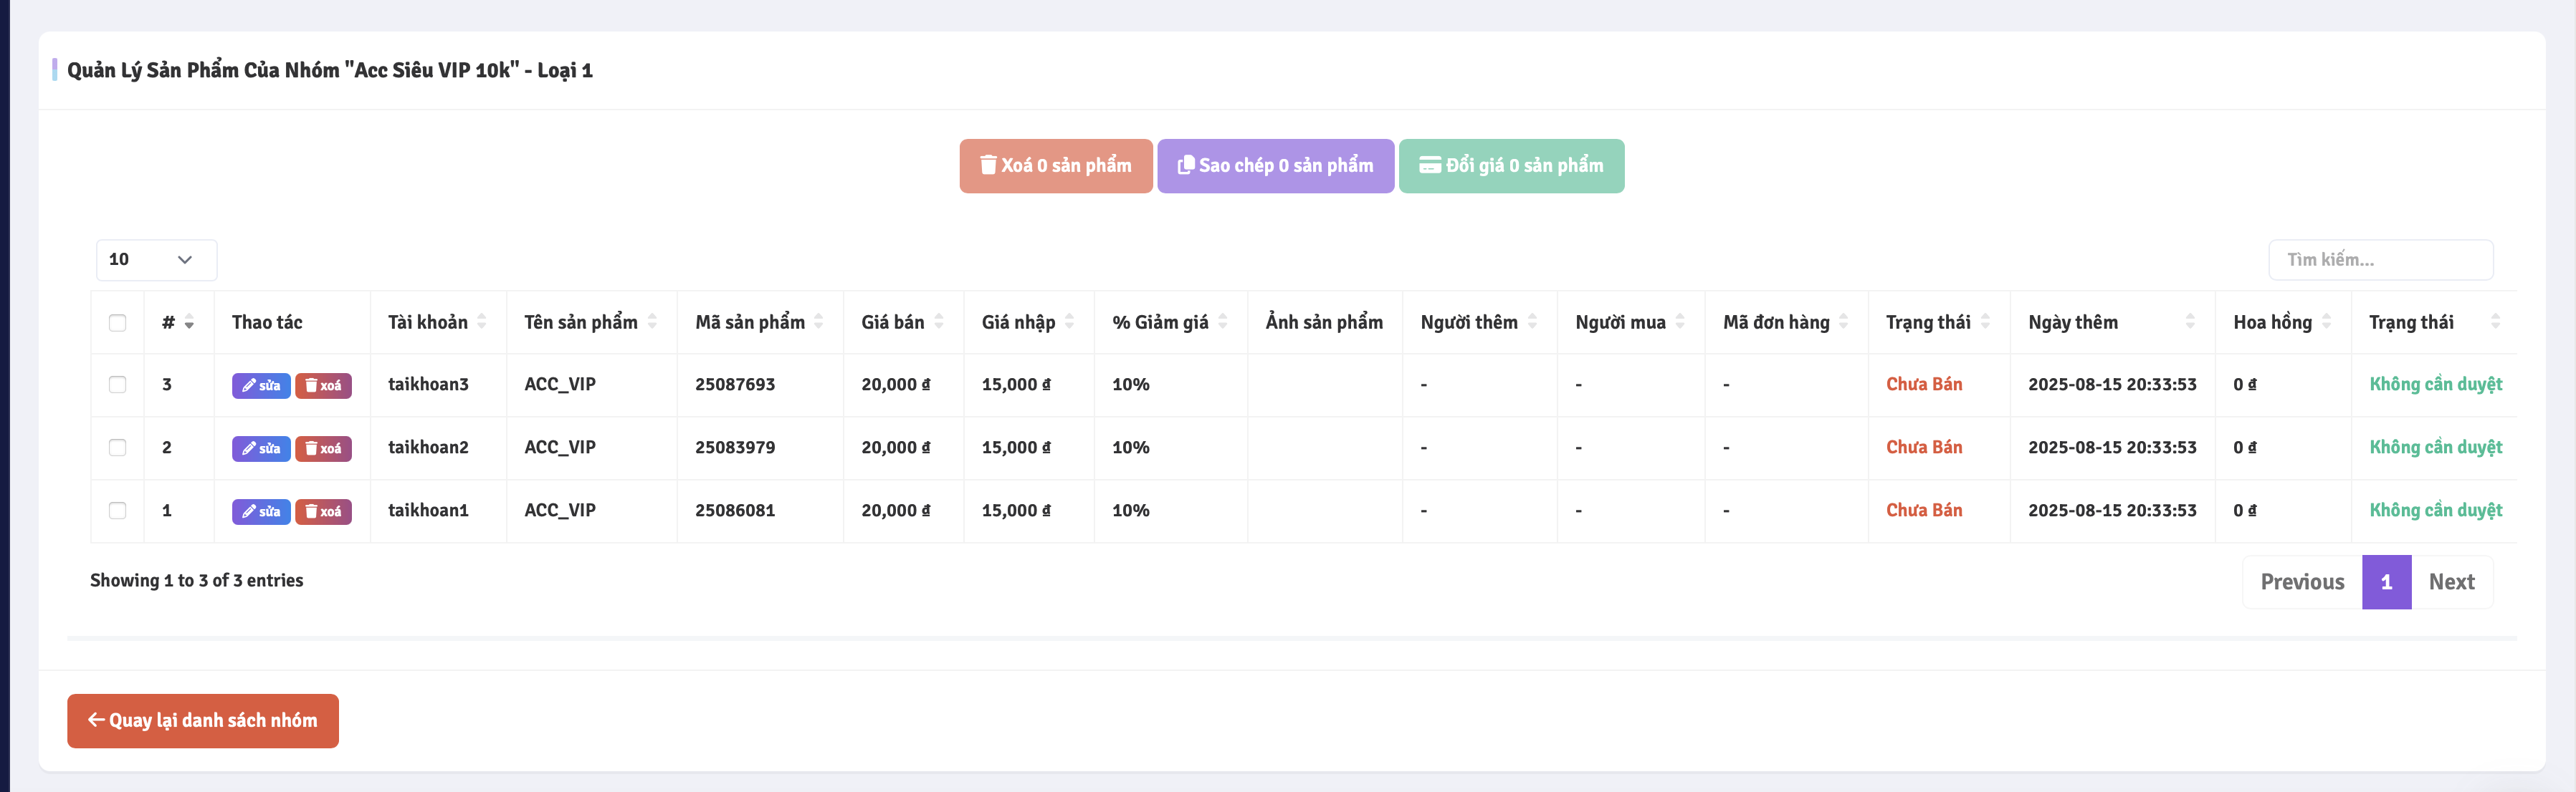Screen dimensions: 2576x792
Task: Delete product taikhoan3 with xoá trash button
Action: pyautogui.click(x=323, y=385)
